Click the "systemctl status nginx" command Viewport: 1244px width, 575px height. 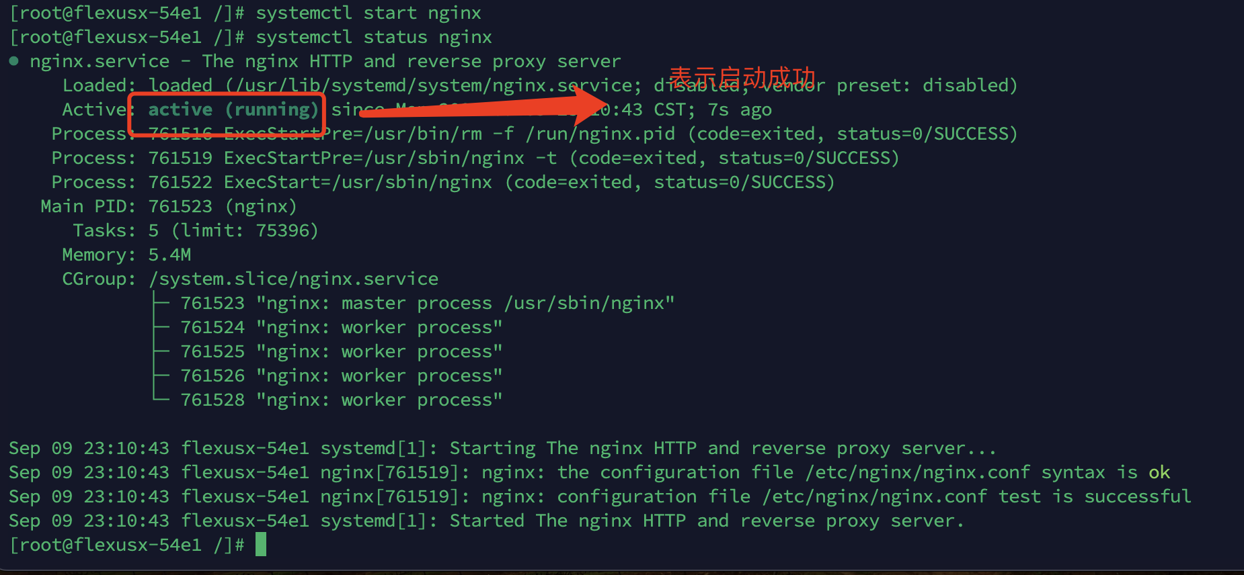pos(373,37)
